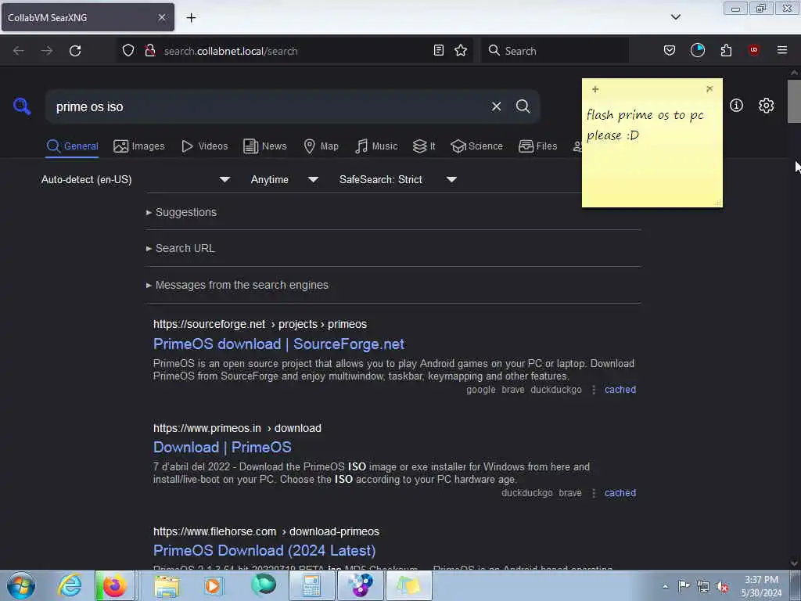
Task: Open the Anytime time range dropdown
Action: 284,179
